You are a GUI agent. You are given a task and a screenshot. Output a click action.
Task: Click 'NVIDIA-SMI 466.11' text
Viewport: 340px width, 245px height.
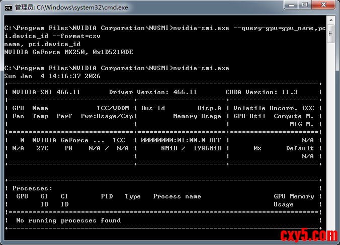(x=46, y=92)
